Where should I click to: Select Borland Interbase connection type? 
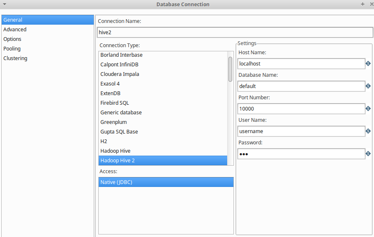[x=163, y=55]
